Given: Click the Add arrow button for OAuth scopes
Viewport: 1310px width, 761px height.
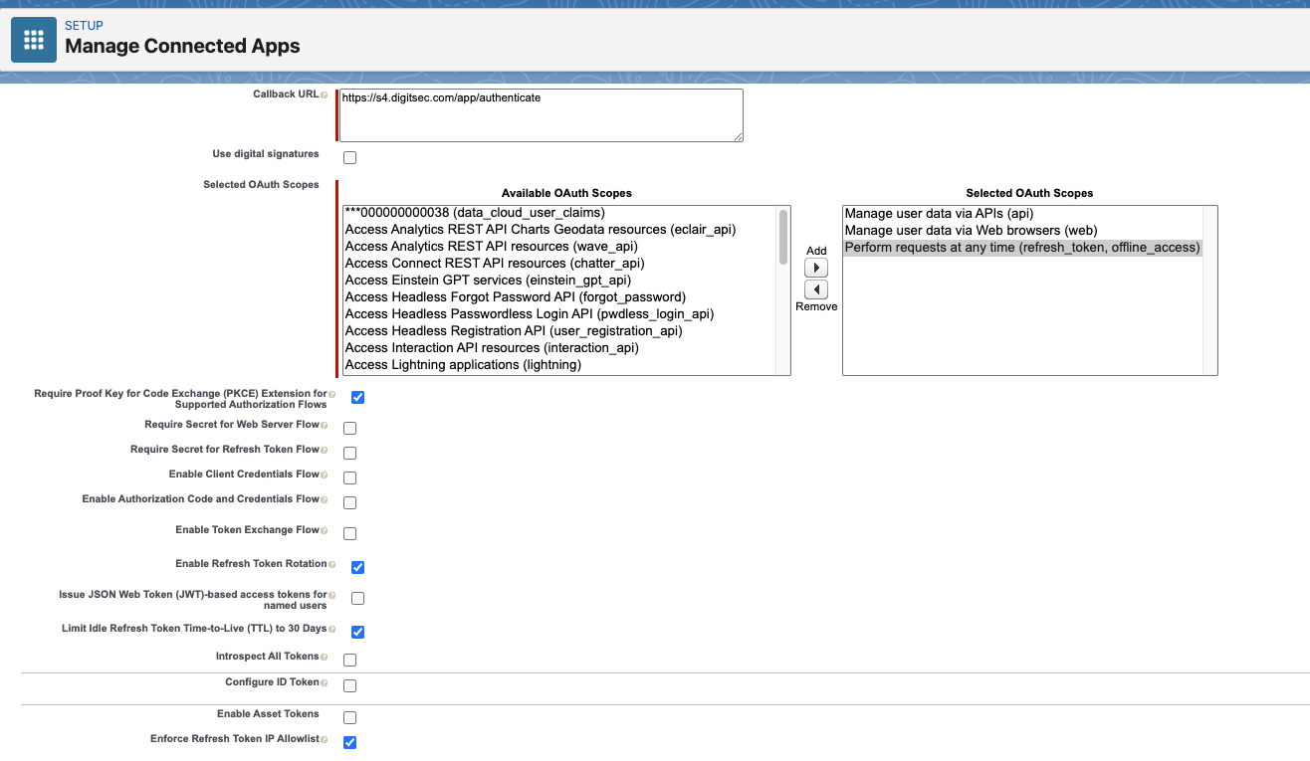Looking at the screenshot, I should pos(816,269).
